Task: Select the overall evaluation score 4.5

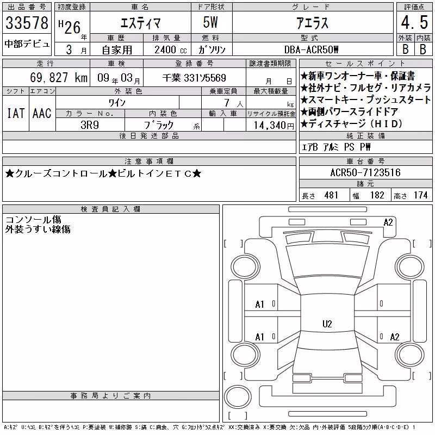Action: coord(414,22)
